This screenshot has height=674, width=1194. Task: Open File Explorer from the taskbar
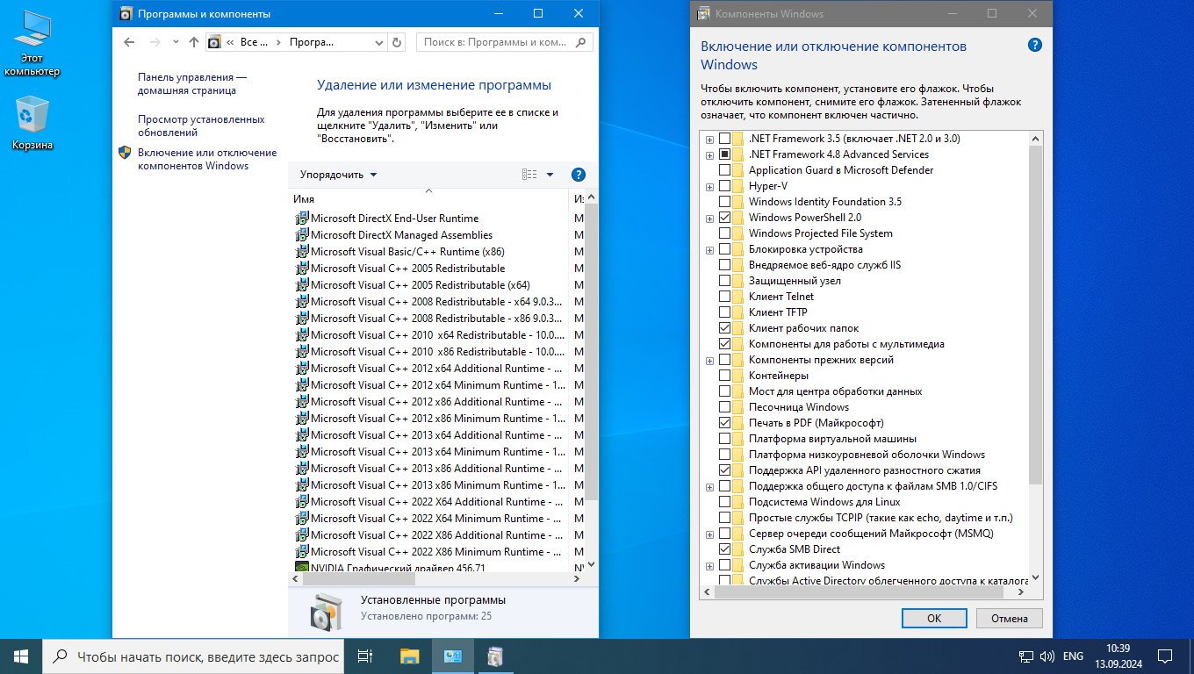coord(409,656)
